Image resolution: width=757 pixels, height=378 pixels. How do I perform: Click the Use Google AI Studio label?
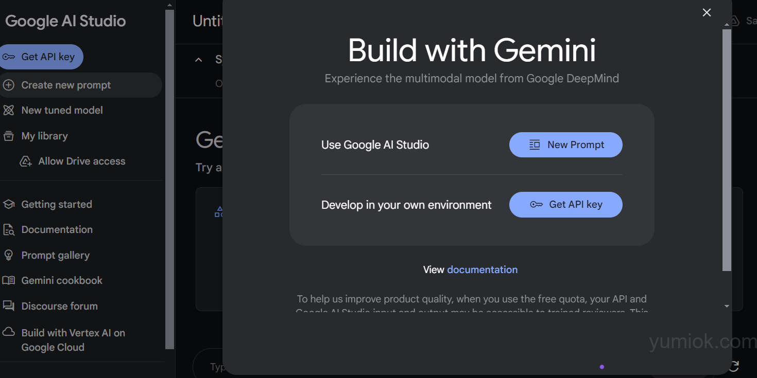375,145
